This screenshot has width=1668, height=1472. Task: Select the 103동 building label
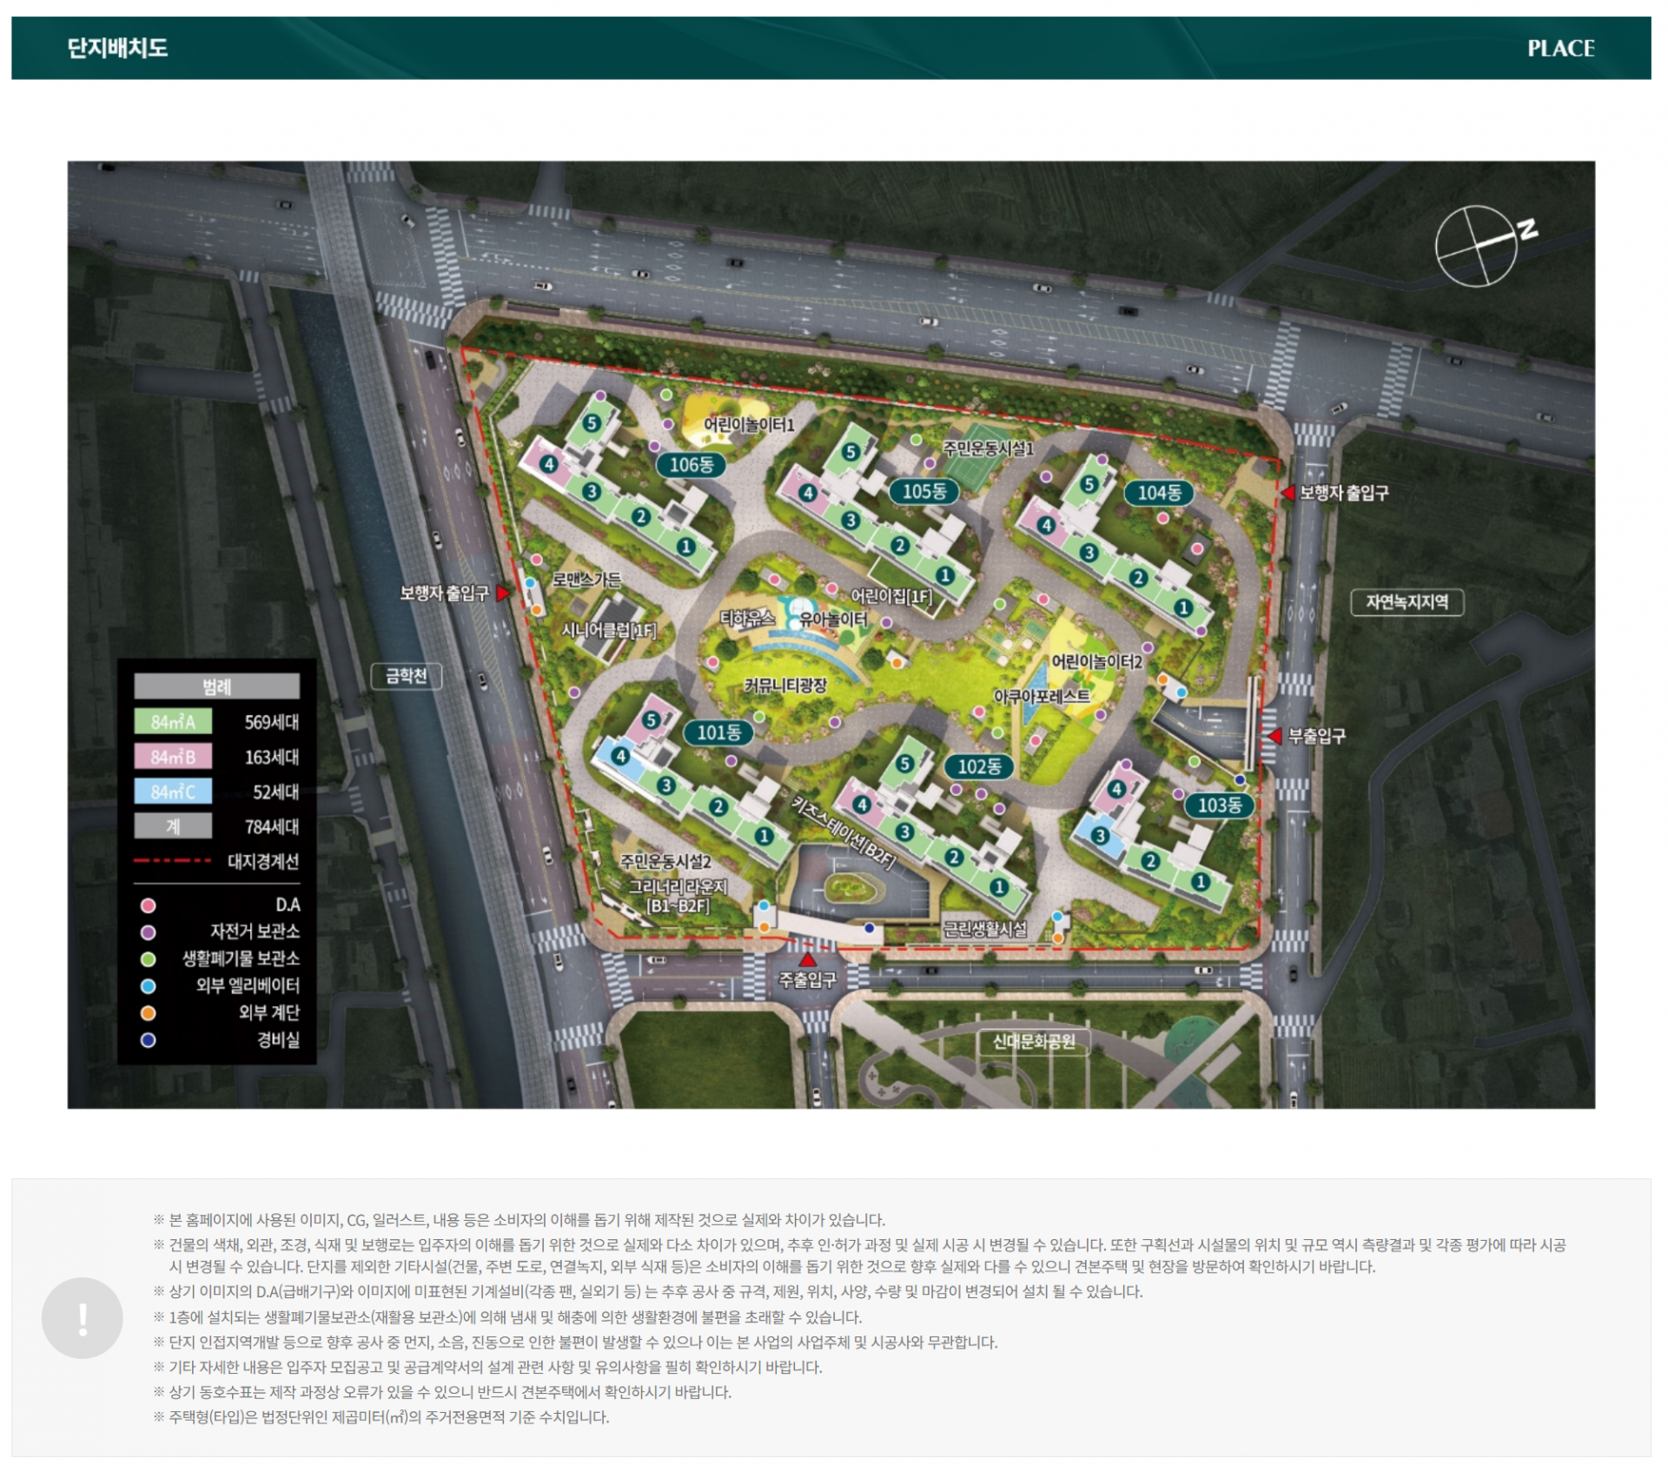tap(1219, 806)
